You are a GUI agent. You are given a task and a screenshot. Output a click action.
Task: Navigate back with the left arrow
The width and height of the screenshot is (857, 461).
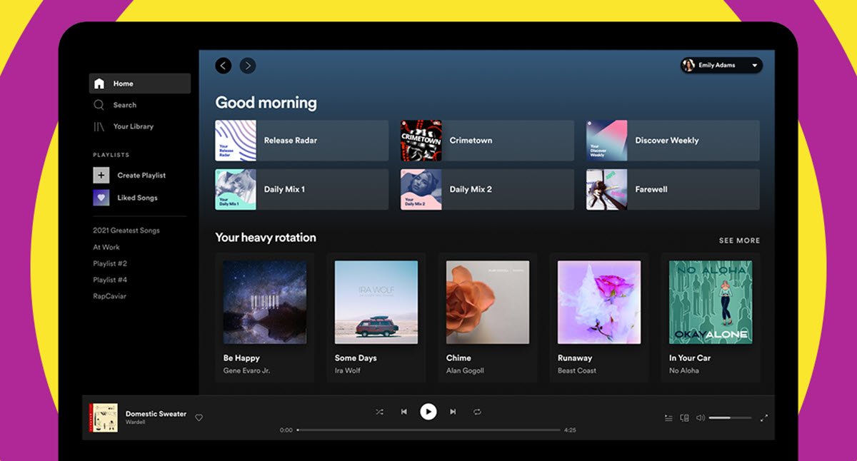point(224,66)
